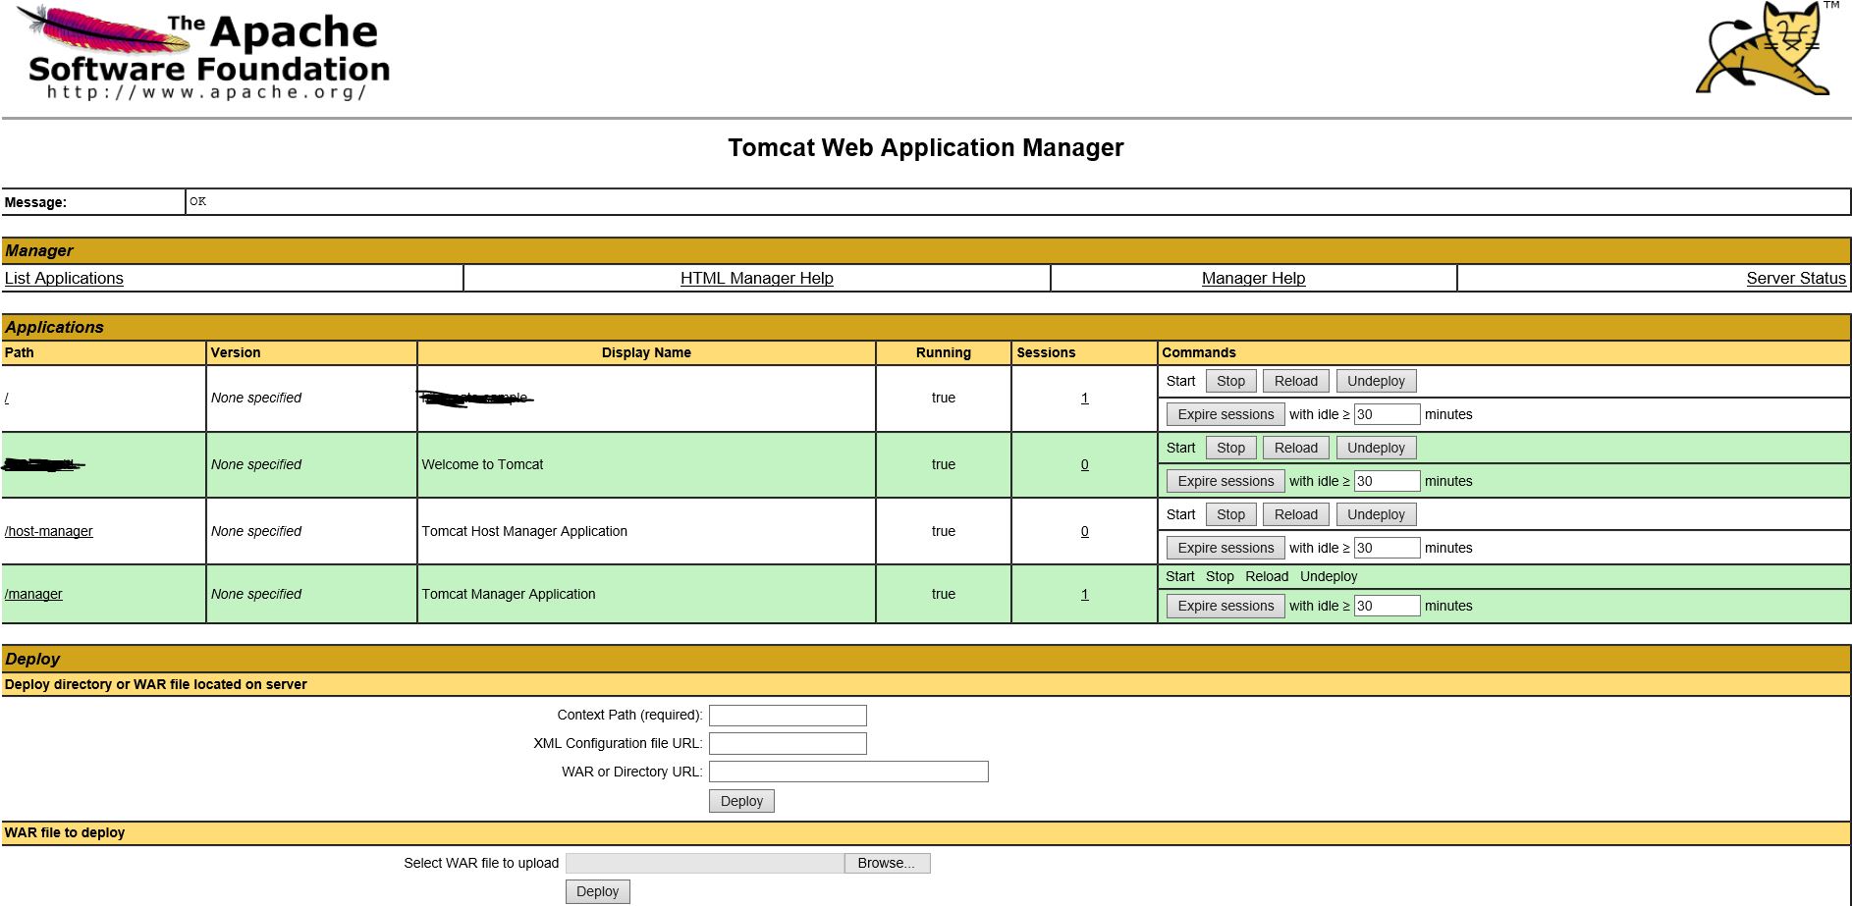The width and height of the screenshot is (1852, 906).
Task: Deploy the server-located directory or WAR
Action: [x=741, y=801]
